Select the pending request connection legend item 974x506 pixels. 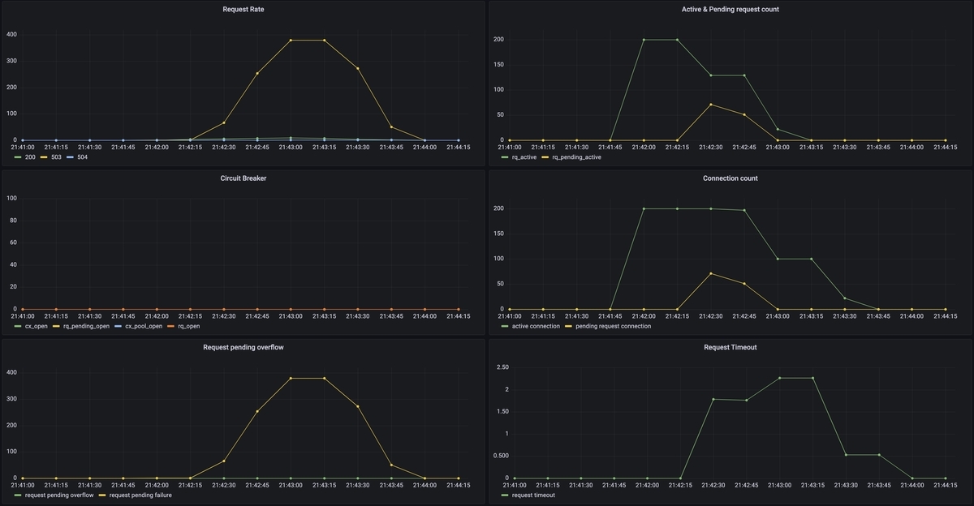pos(611,326)
